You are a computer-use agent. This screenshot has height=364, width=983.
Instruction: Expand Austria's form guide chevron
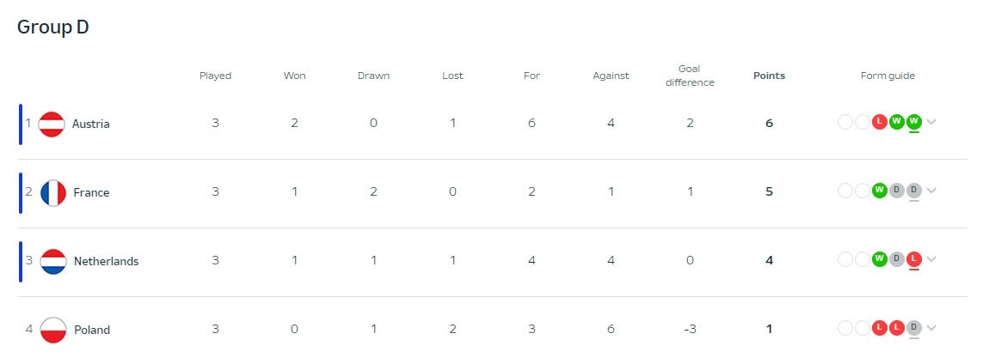pyautogui.click(x=931, y=122)
